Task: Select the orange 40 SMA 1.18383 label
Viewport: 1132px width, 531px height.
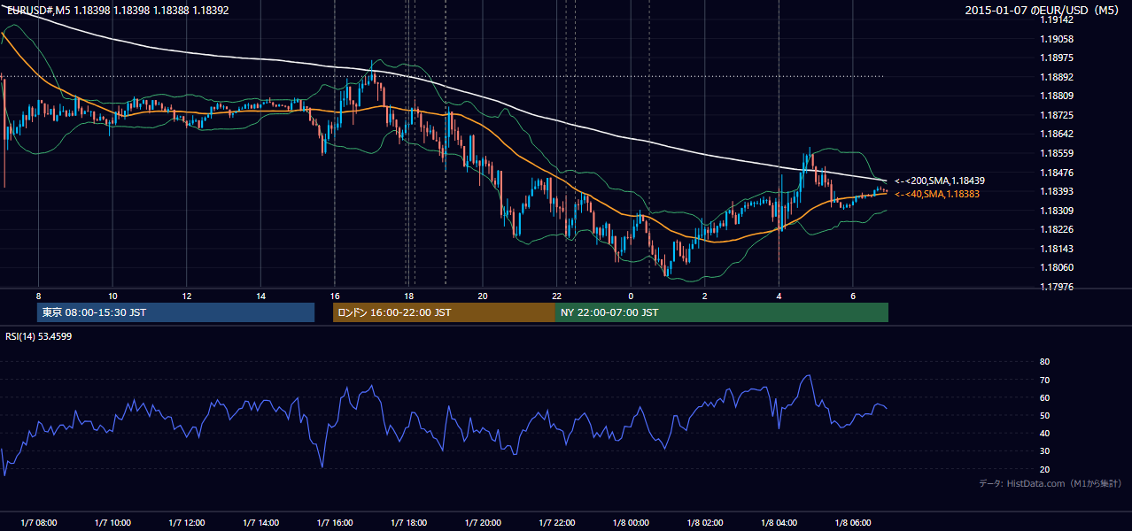Action: pos(936,194)
